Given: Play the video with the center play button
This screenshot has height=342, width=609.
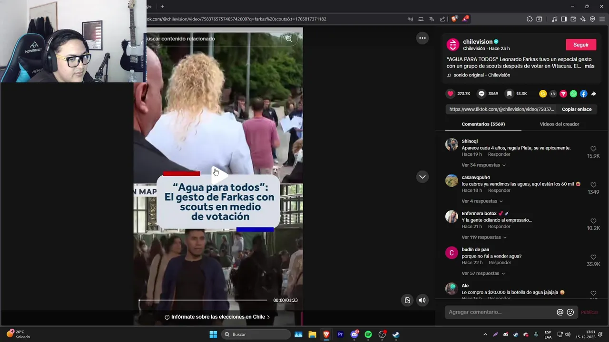Looking at the screenshot, I should (219, 175).
